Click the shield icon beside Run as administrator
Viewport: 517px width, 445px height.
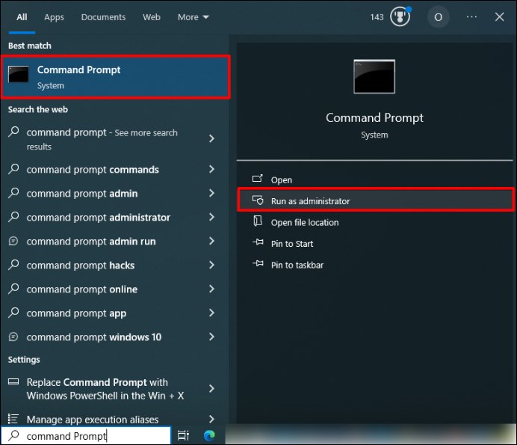tap(258, 200)
